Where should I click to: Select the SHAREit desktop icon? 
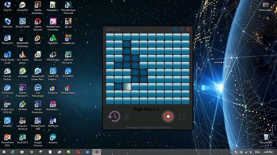tap(7, 122)
